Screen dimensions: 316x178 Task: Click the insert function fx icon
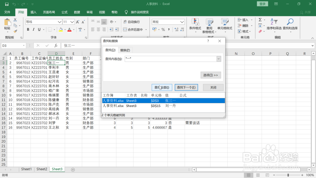56,46
